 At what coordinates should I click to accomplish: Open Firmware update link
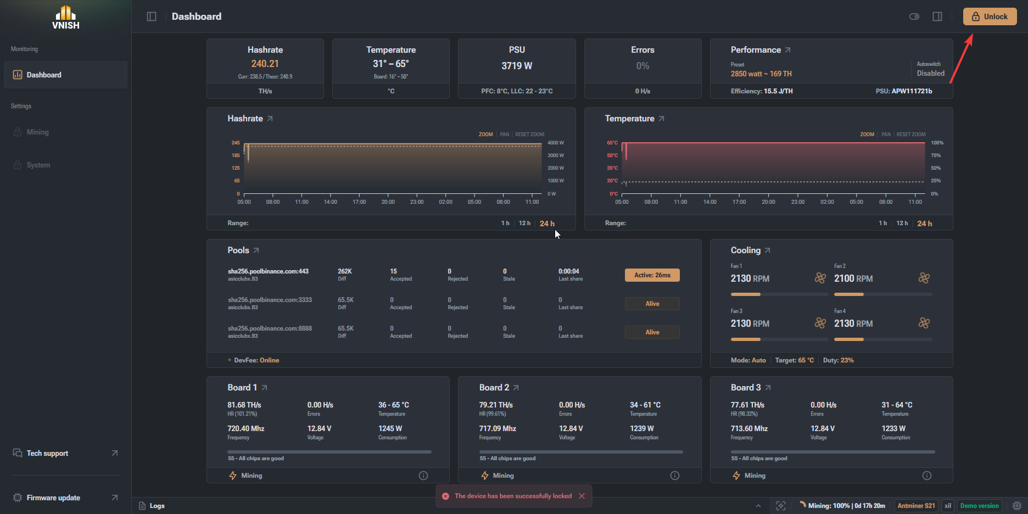65,498
